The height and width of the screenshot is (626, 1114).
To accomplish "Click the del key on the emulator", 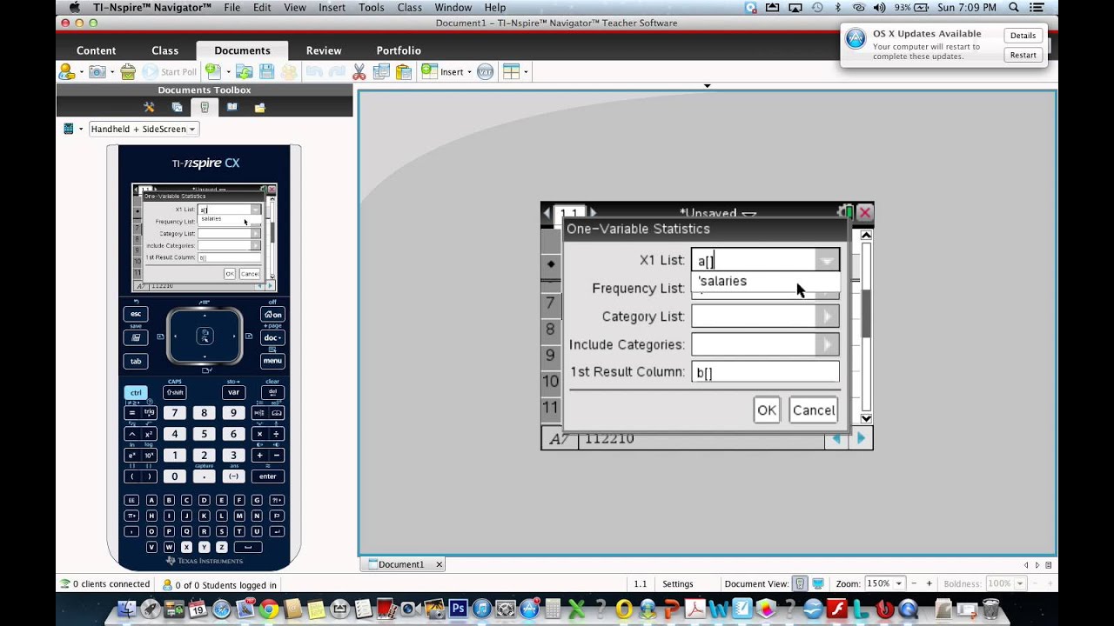I will tap(272, 392).
